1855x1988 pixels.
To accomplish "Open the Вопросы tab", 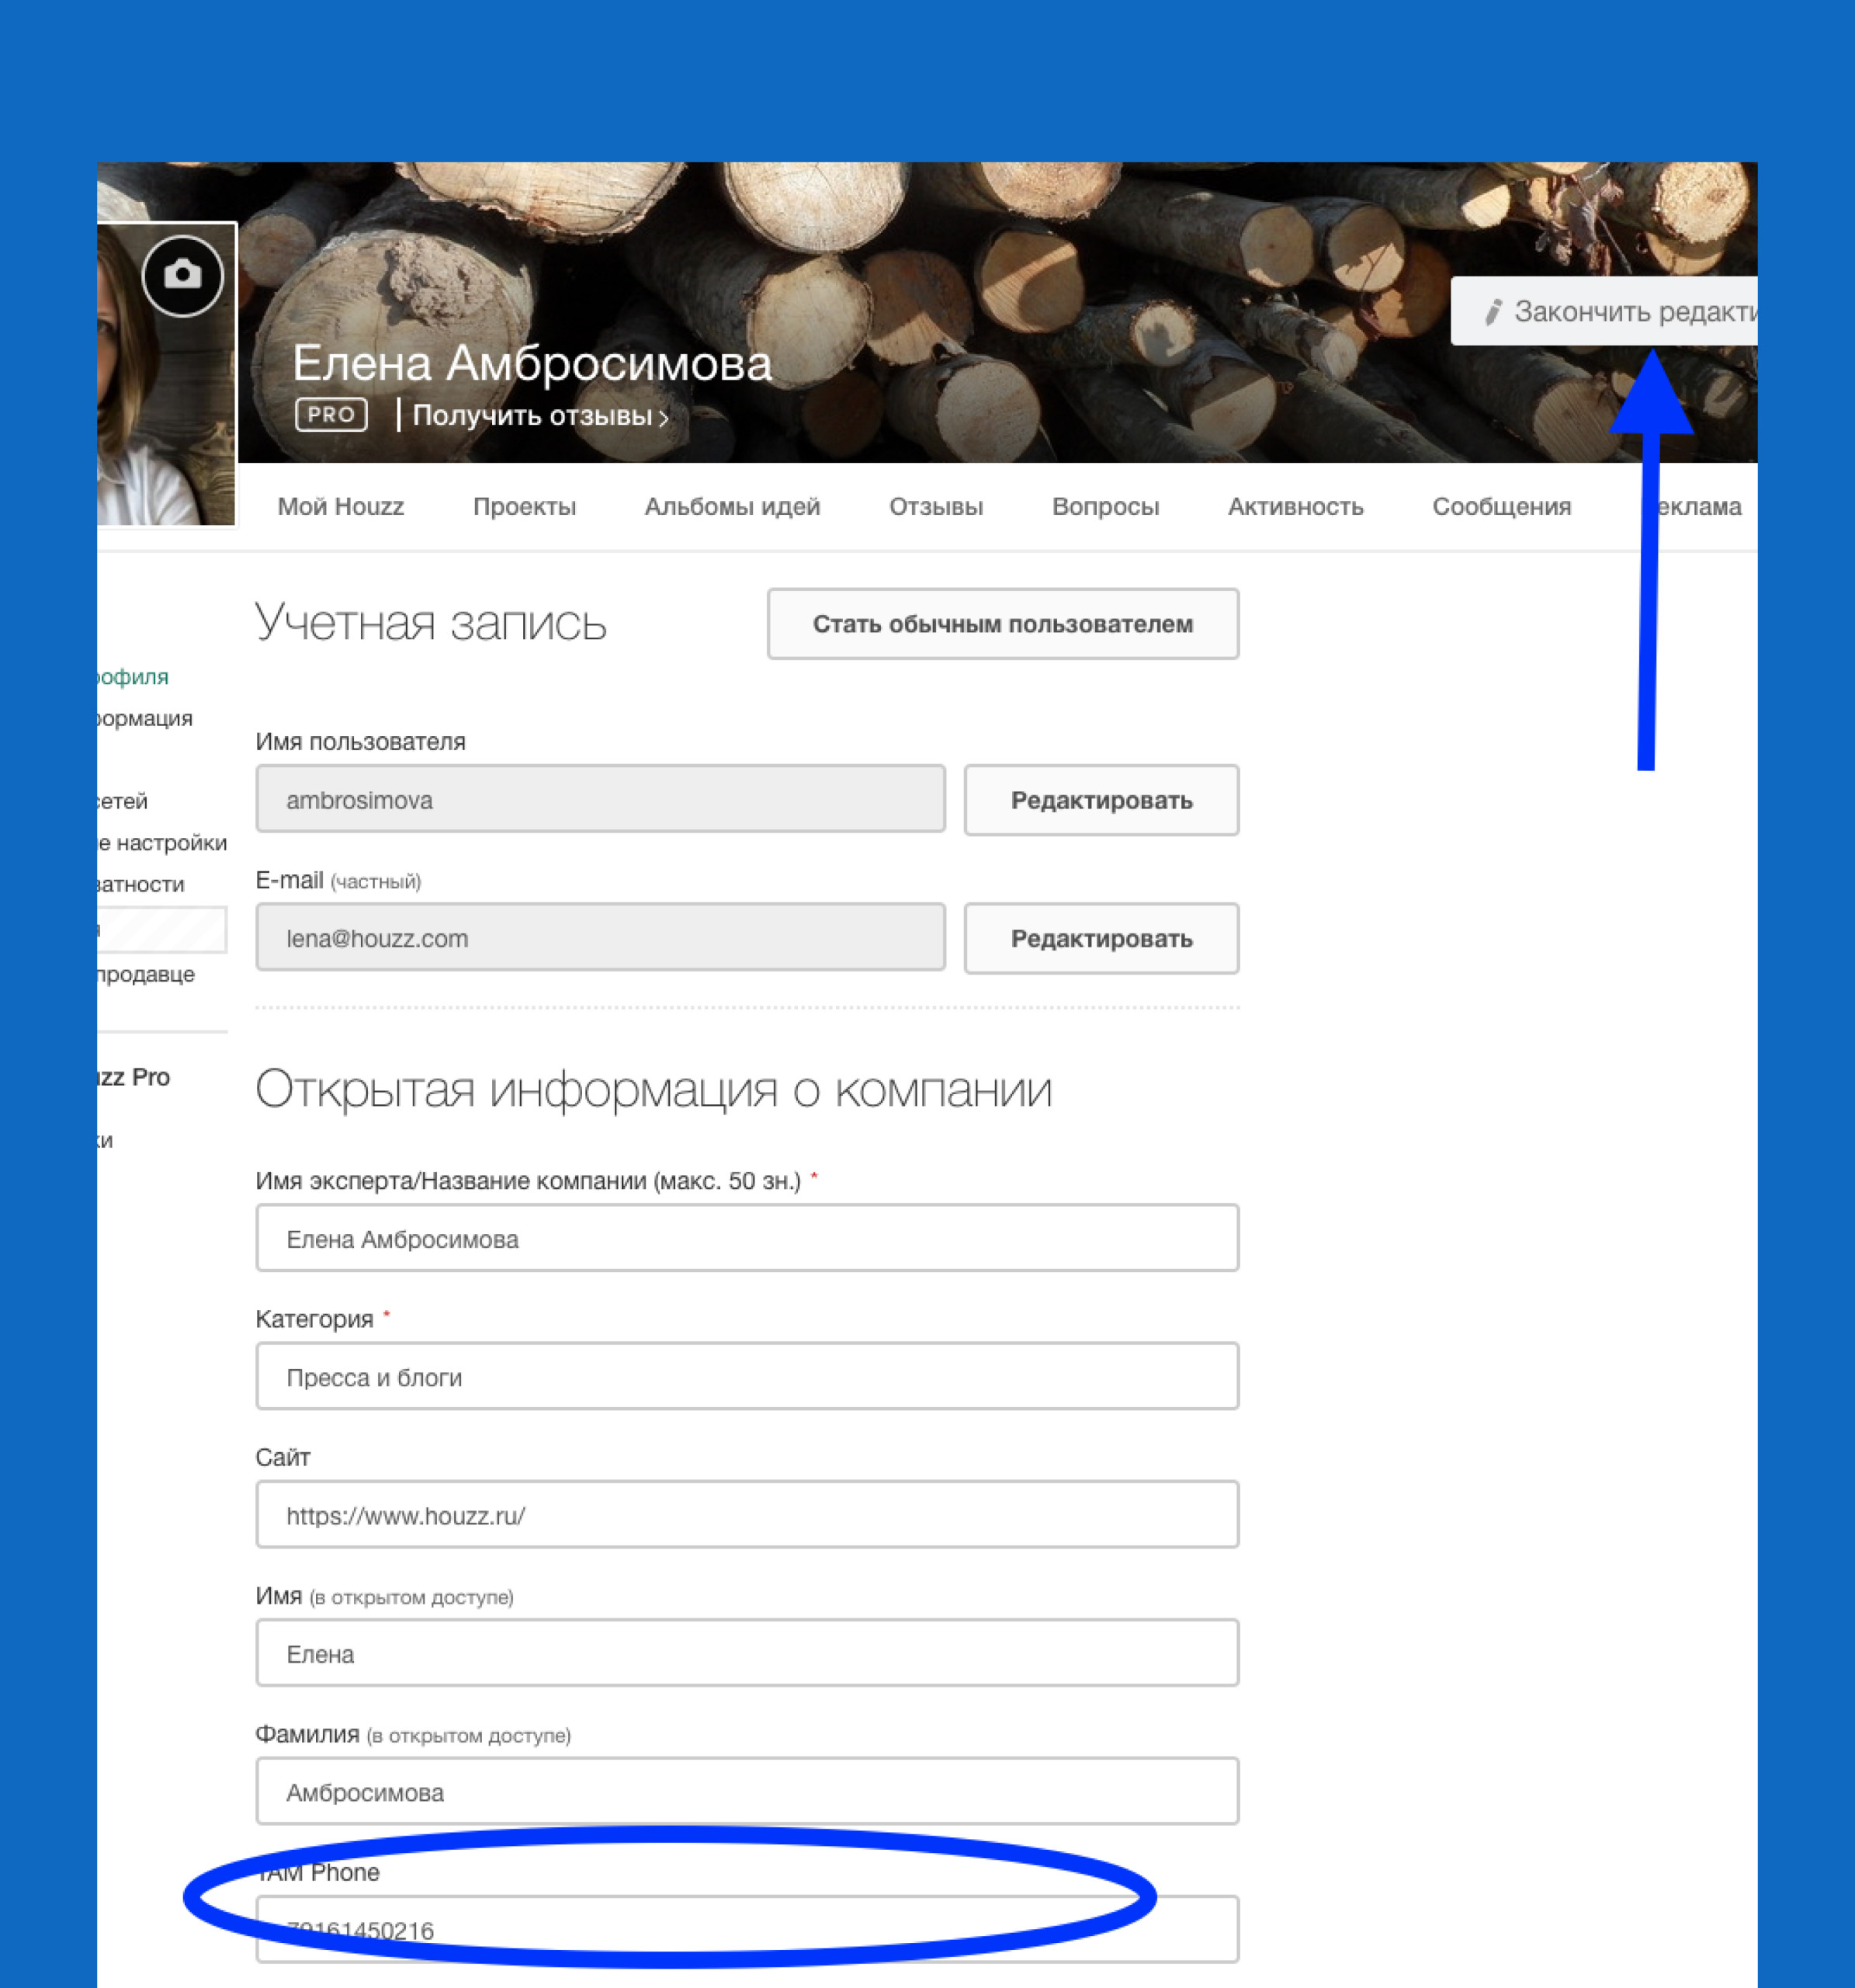I will tap(1104, 507).
